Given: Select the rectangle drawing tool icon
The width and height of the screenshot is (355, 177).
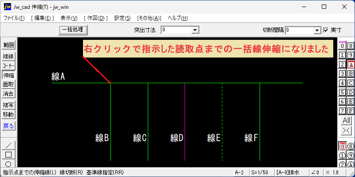Looking at the screenshot, I should pos(8,154).
